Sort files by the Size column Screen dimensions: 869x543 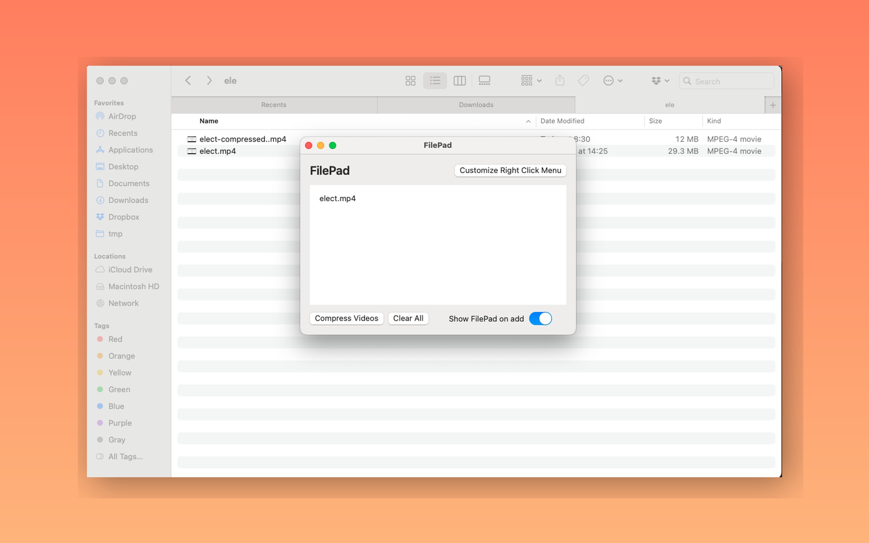click(x=655, y=121)
